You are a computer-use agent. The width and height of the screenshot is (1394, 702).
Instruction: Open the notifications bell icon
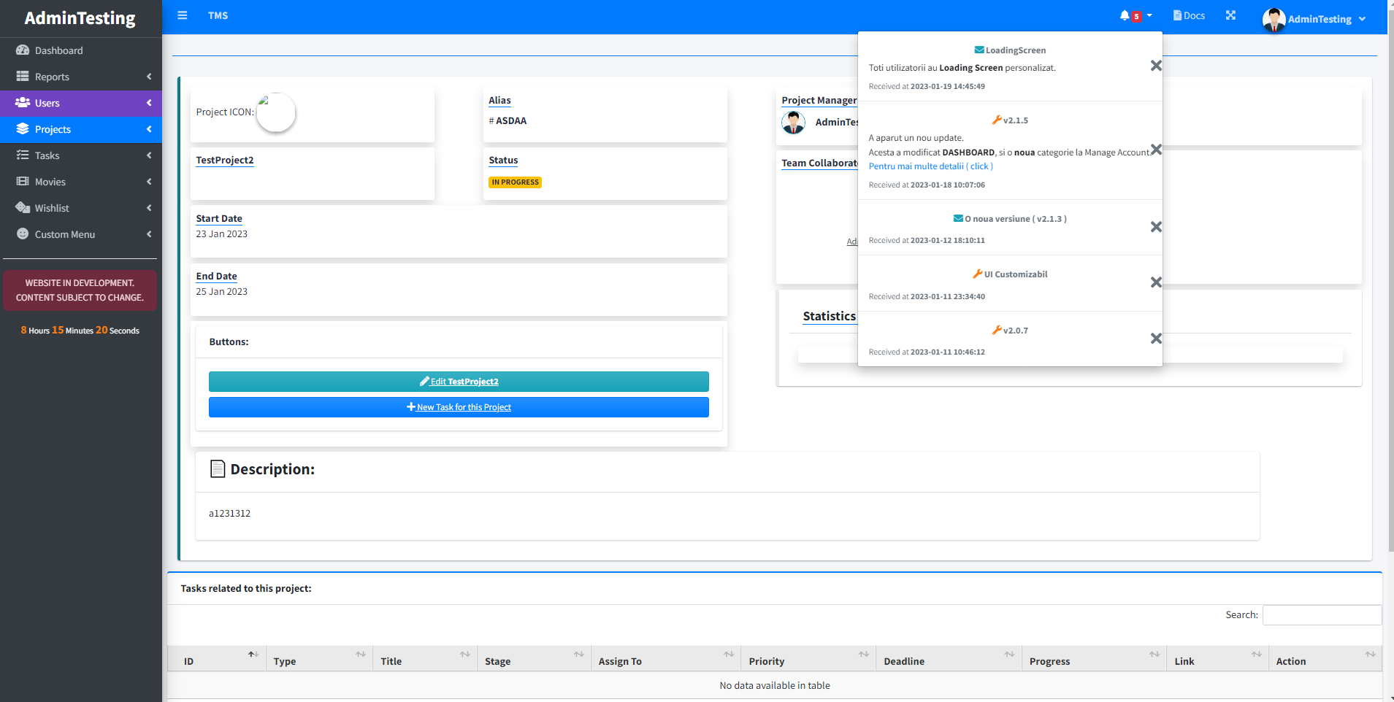coord(1125,15)
